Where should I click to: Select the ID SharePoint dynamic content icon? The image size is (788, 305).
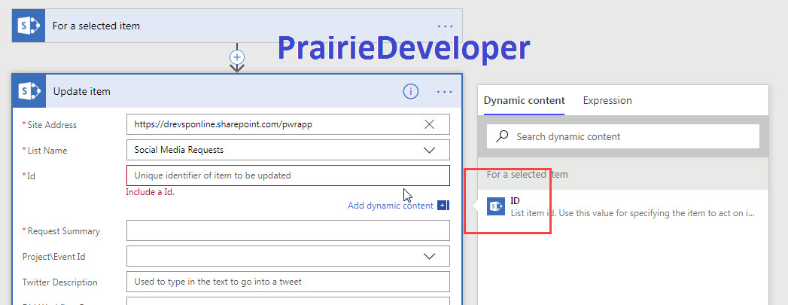(495, 206)
